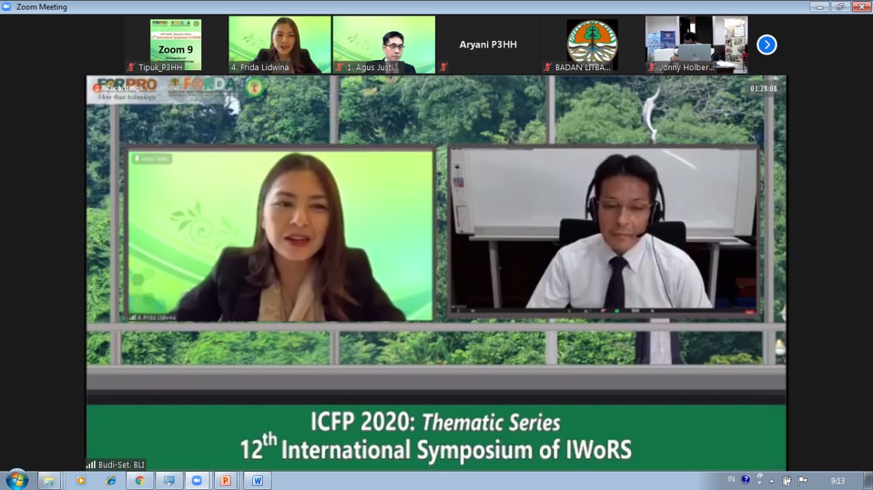Open Google Chrome in the taskbar
The width and height of the screenshot is (873, 490).
(140, 480)
